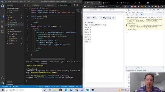Kill terminal with trash icon
The image size is (165, 92).
pos(75,62)
